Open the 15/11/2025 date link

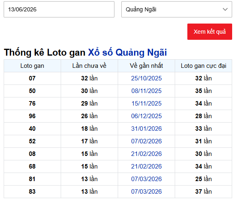tap(147, 104)
